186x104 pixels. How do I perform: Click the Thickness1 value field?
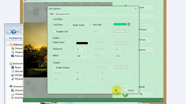click(x=79, y=49)
